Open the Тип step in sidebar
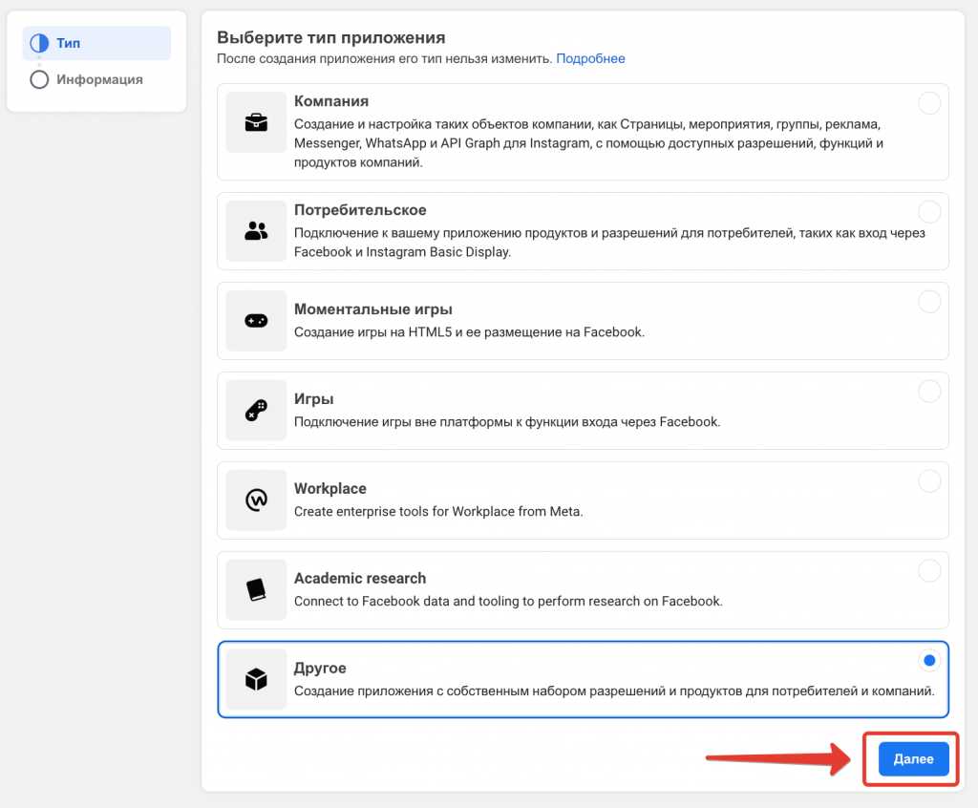 pyautogui.click(x=96, y=43)
